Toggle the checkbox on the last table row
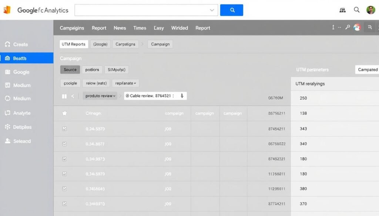Viewport: 379px width, 216px height. pos(65,204)
